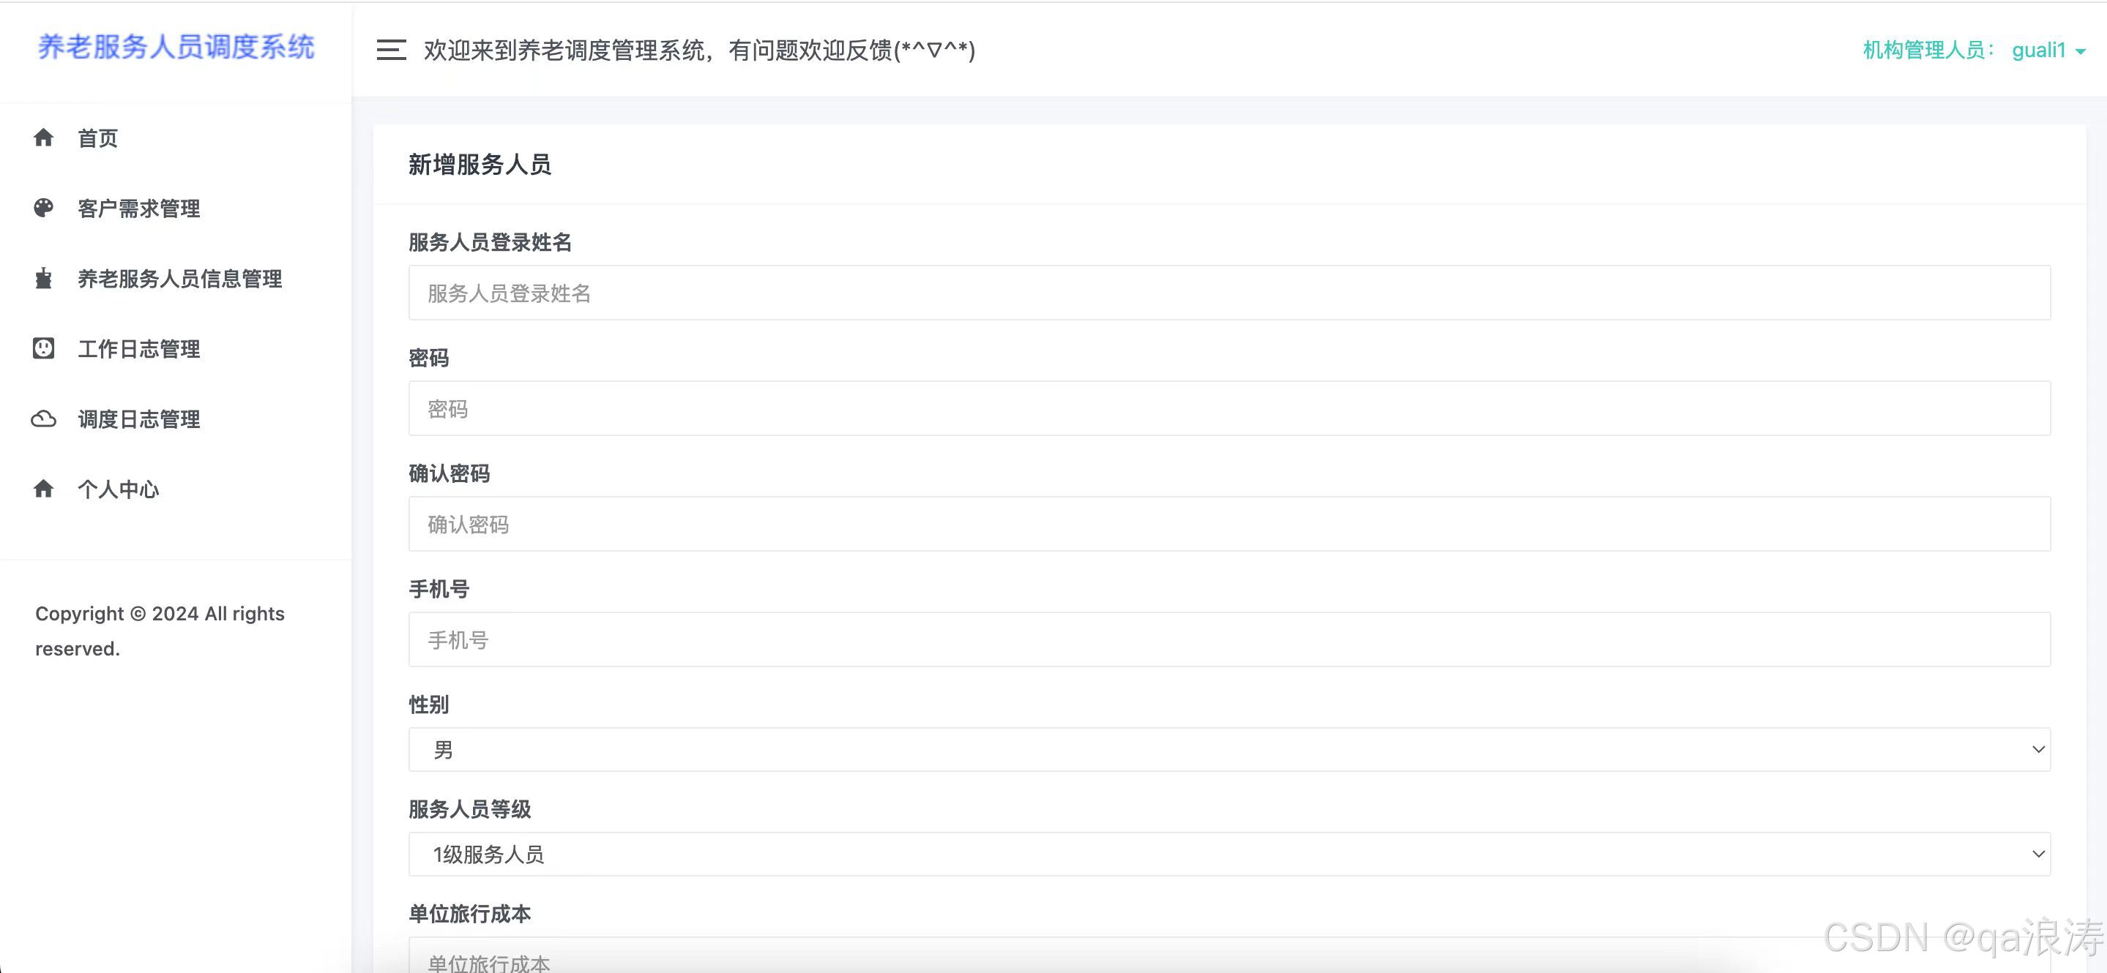Click the socket icon for 工作日志管理
Screen dimensions: 2107x973
43,348
